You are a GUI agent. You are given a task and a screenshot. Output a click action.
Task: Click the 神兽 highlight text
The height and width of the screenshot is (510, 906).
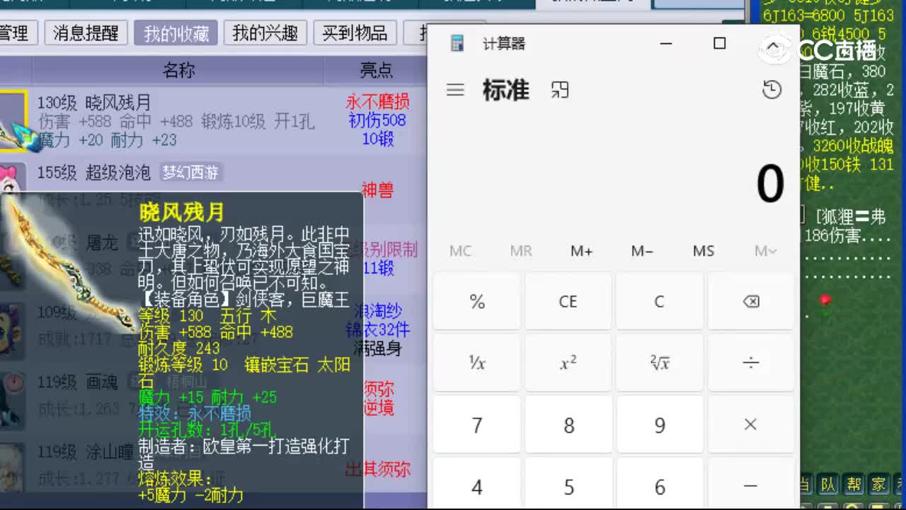coord(377,190)
